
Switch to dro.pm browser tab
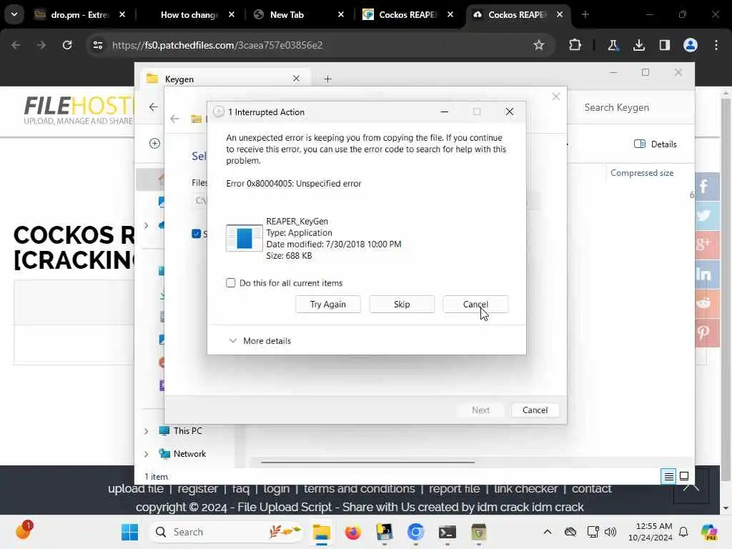coord(81,15)
